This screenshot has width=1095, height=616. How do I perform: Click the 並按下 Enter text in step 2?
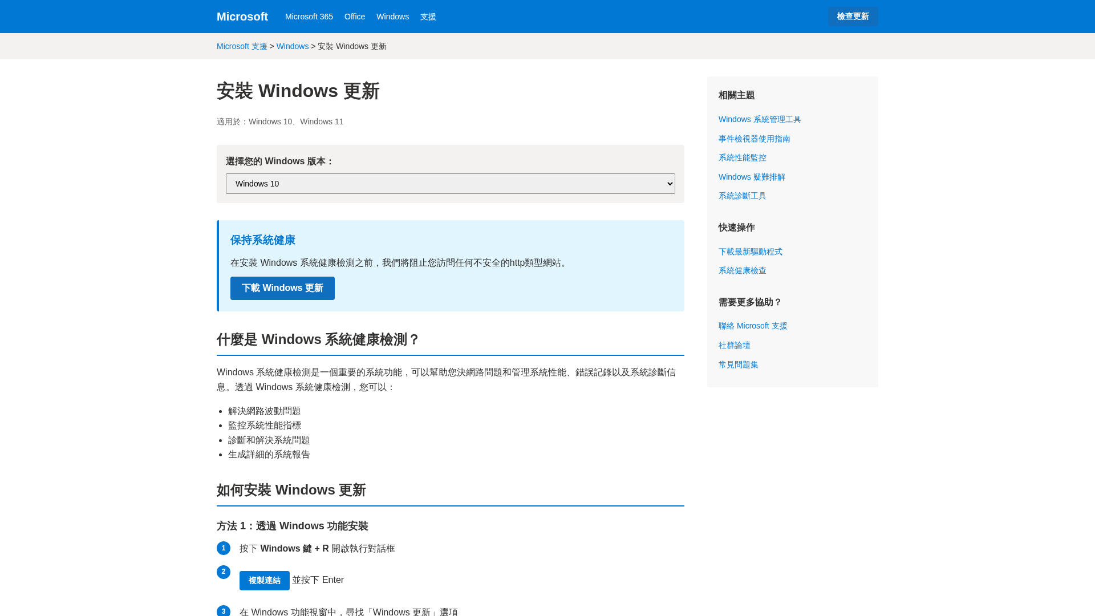point(318,580)
